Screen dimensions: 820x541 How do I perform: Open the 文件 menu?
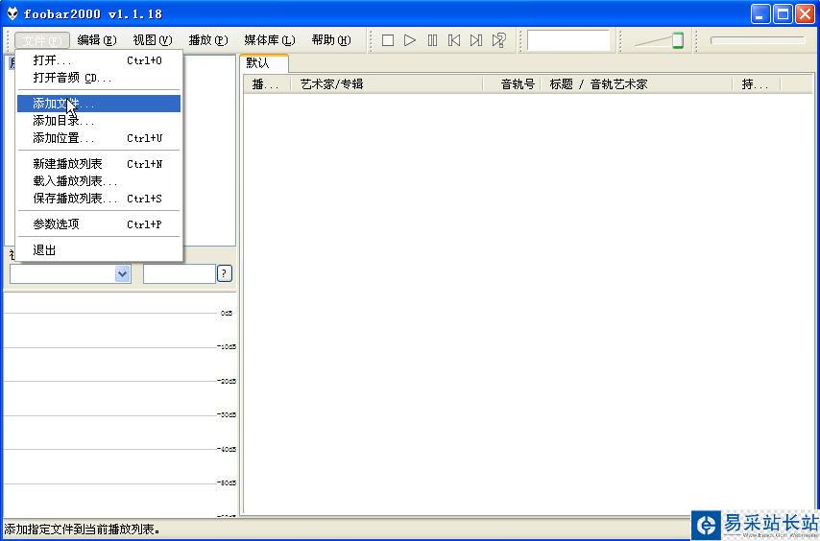click(x=42, y=40)
